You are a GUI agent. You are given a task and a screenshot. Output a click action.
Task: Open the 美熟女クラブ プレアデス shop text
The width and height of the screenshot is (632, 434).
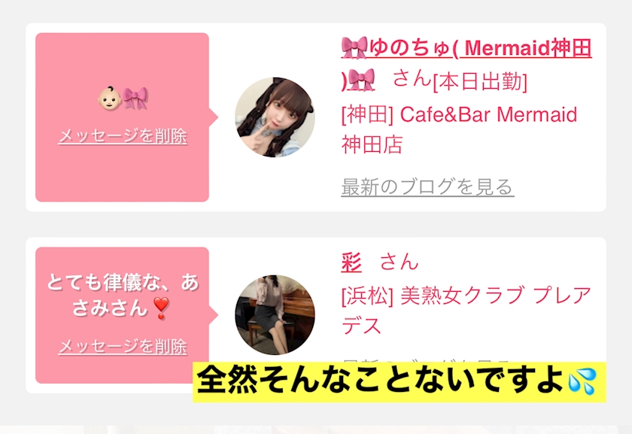pos(466,311)
